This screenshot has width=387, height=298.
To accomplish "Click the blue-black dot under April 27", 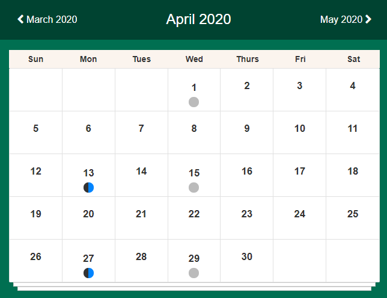I will [x=88, y=273].
